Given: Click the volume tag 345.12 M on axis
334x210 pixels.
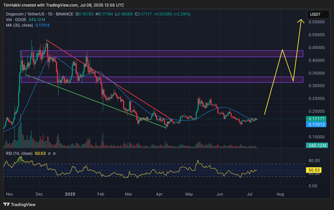Looking at the screenshot, I should point(318,145).
